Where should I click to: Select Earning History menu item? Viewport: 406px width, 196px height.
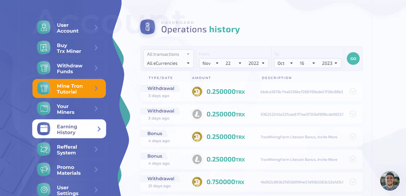[x=69, y=129]
